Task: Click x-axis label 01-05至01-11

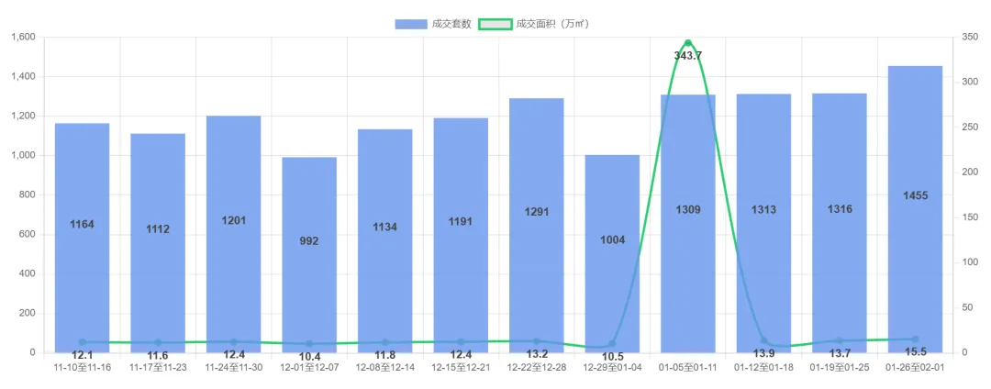Action: (688, 368)
